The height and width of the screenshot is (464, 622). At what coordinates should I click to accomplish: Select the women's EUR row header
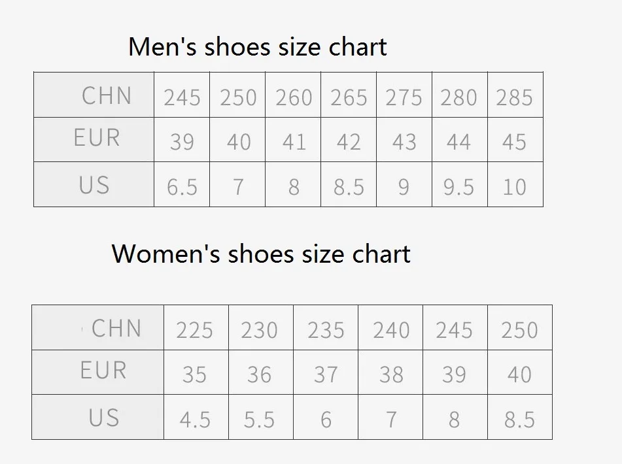pos(97,372)
